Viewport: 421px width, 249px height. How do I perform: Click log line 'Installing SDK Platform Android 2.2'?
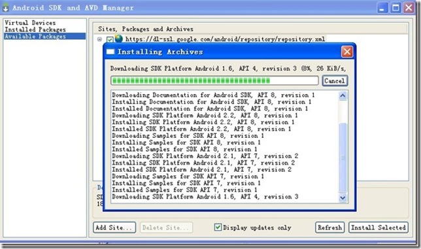203,122
